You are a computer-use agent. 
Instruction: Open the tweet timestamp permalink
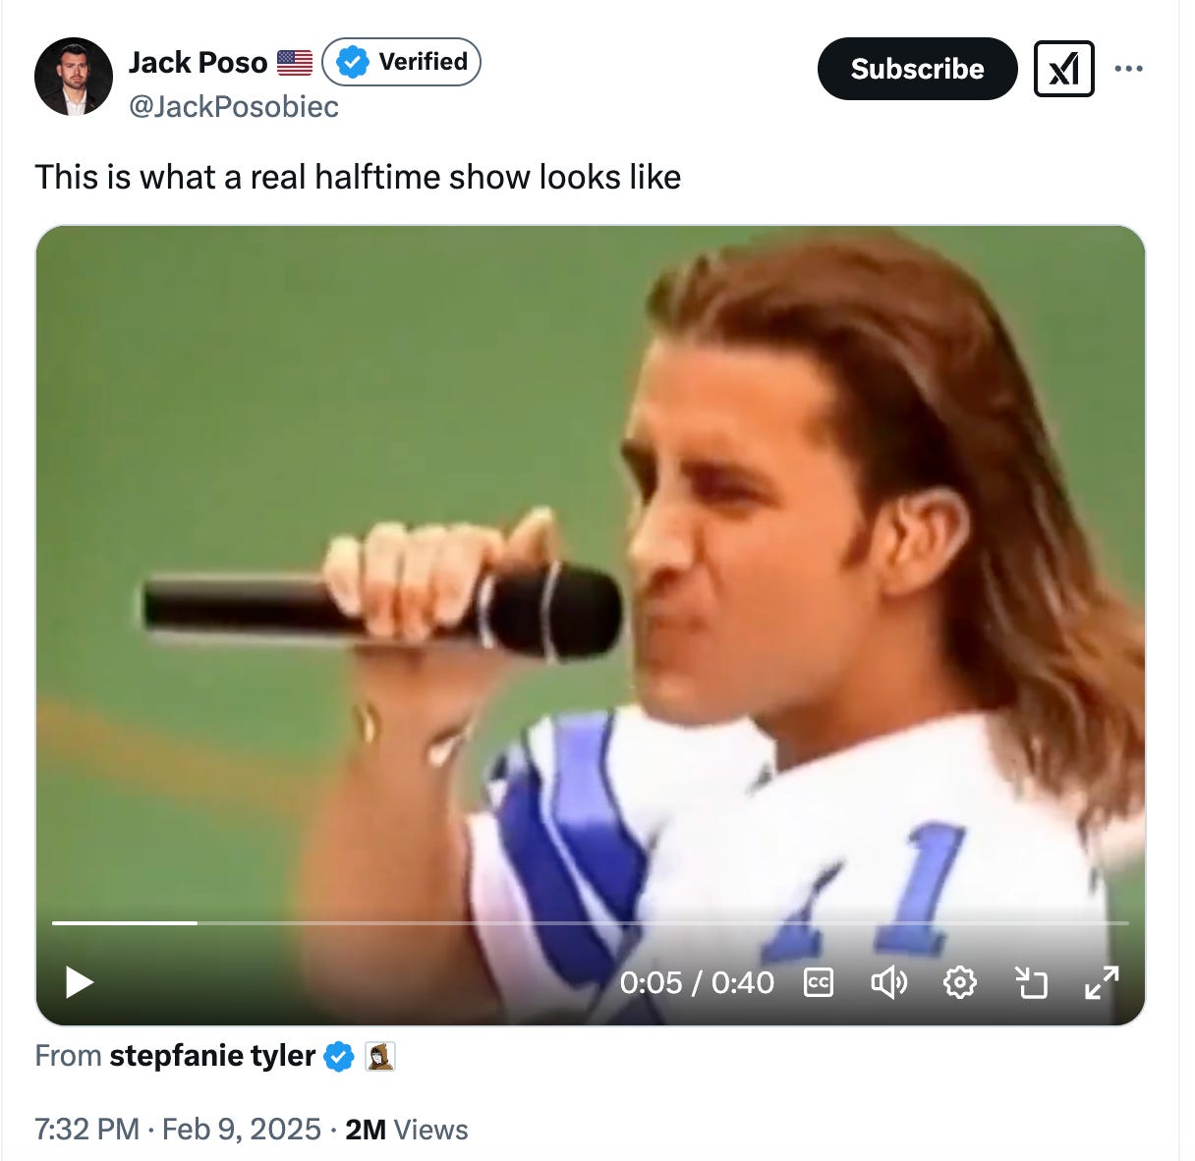coord(178,1129)
